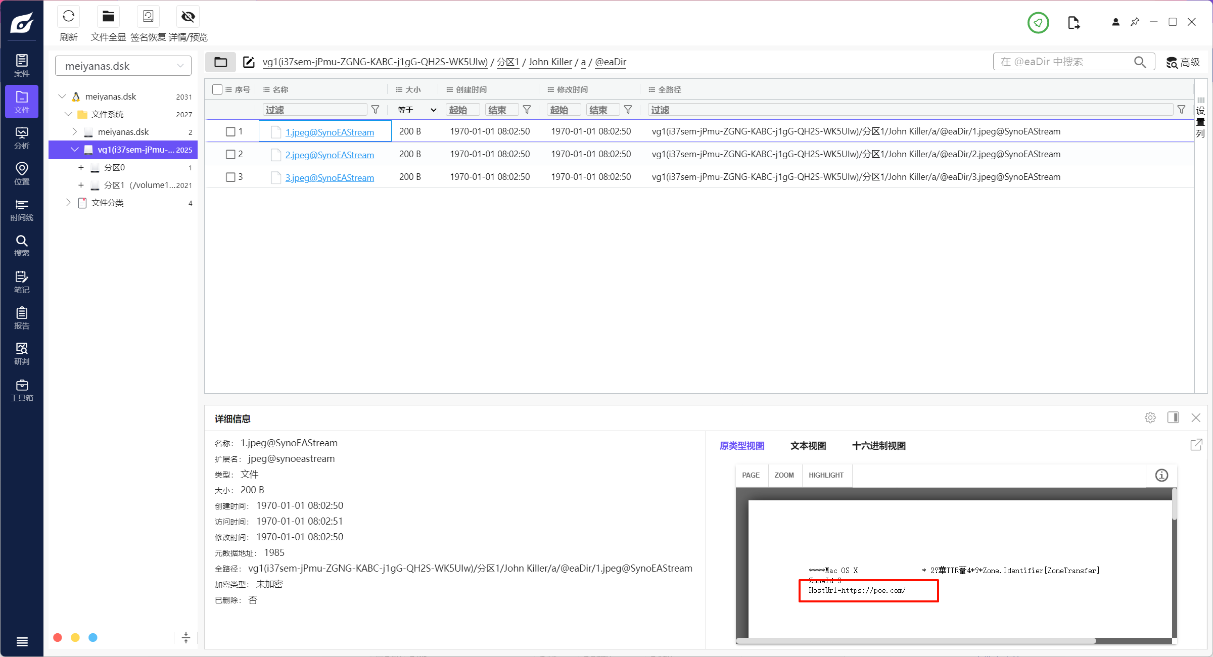The height and width of the screenshot is (657, 1213).
Task: Open the 2.jpeg@SynoEAStream file link
Action: [330, 155]
